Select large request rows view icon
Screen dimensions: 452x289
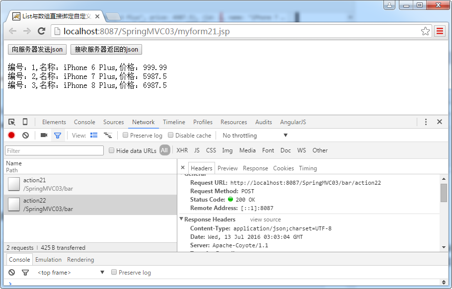(x=94, y=135)
